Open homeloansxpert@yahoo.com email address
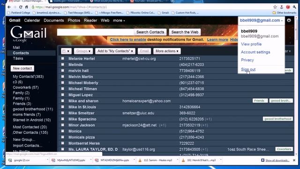 [x=147, y=101]
